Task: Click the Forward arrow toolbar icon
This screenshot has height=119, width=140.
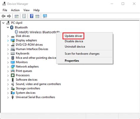Action: (9, 16)
